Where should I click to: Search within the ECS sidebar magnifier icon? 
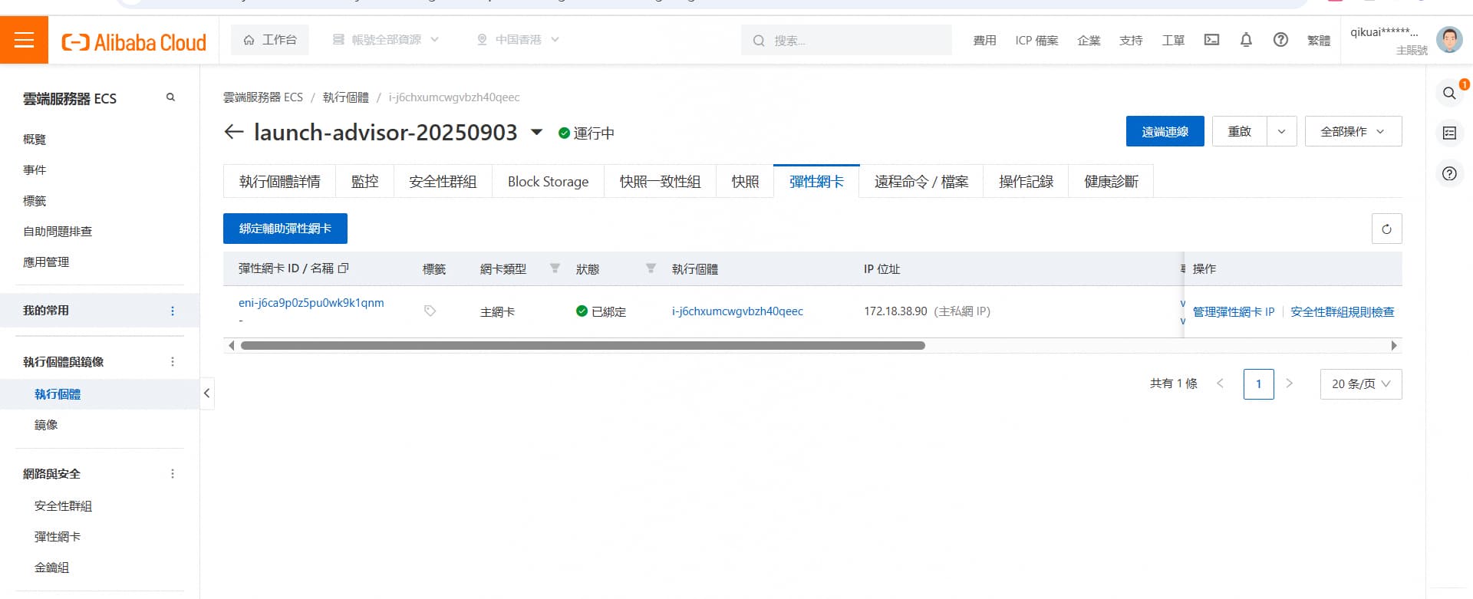170,97
